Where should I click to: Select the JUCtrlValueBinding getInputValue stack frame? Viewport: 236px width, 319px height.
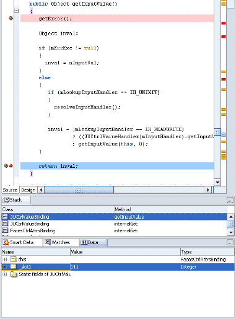point(114,217)
